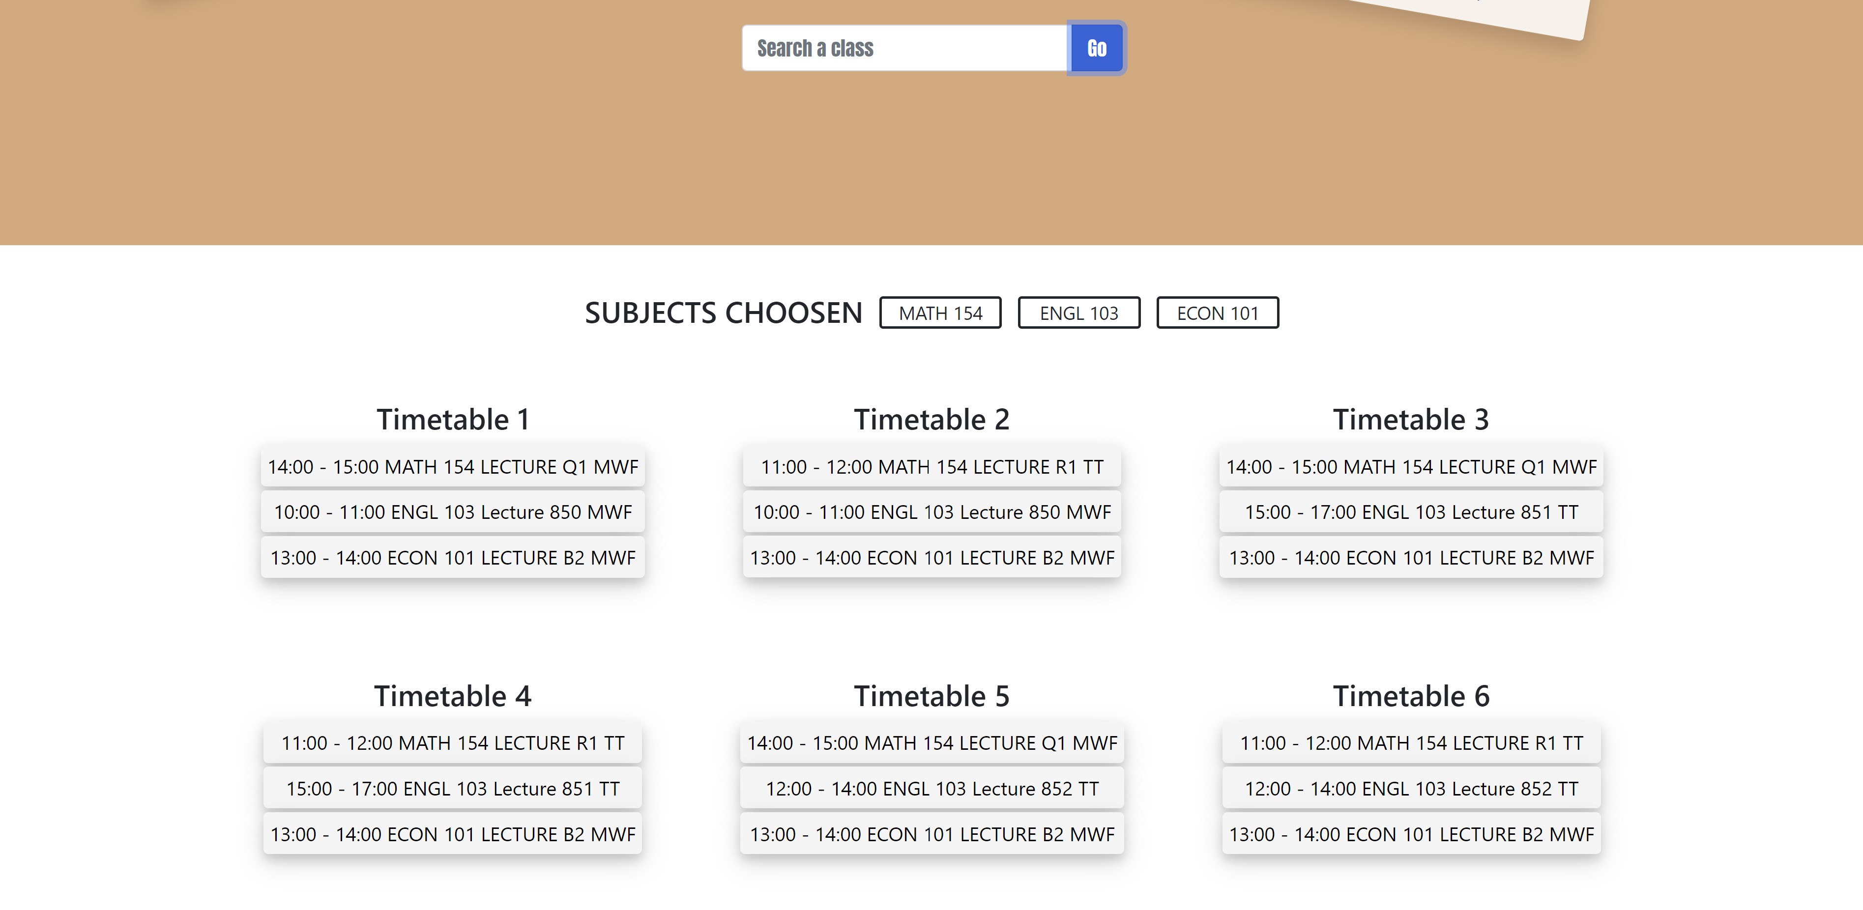Select Timetable 1 MATH 154 Q1 entry
Screen dimensions: 1863x910
[453, 467]
